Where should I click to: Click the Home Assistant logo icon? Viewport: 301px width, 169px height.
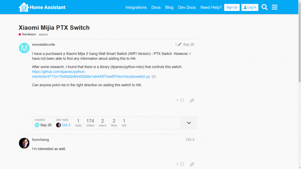point(24,7)
